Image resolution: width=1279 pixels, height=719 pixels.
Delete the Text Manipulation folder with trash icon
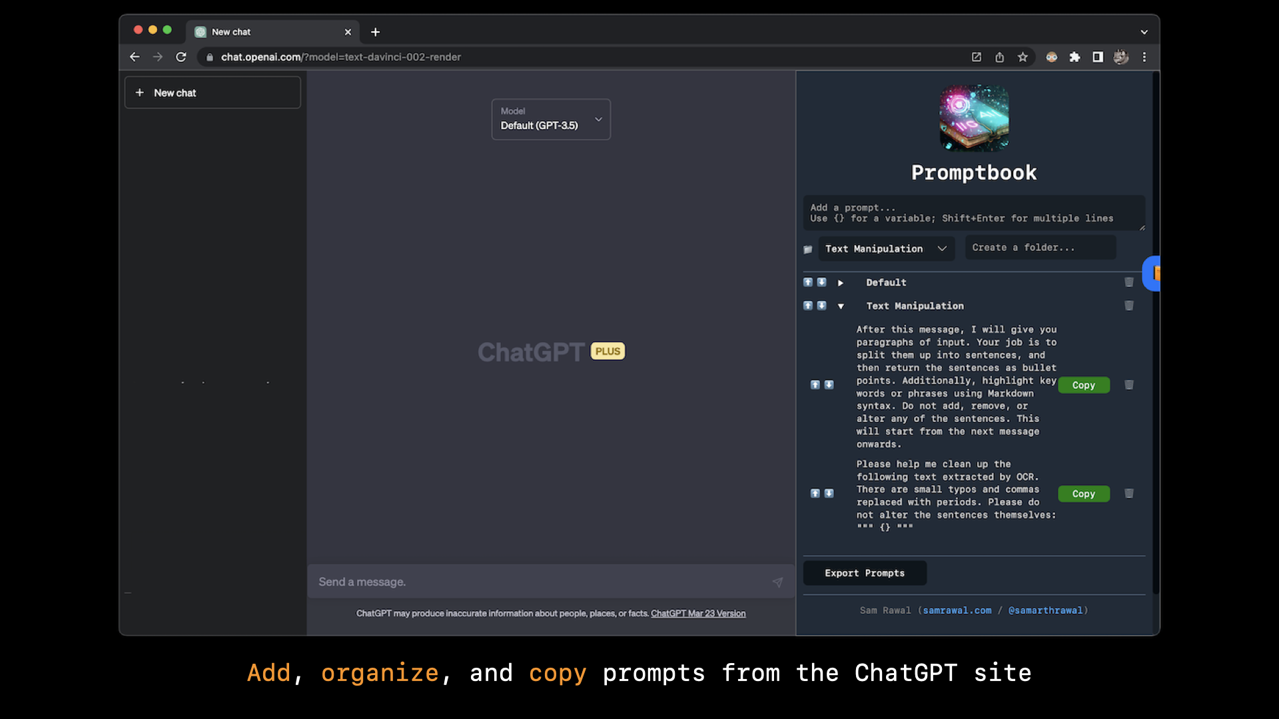pos(1129,306)
